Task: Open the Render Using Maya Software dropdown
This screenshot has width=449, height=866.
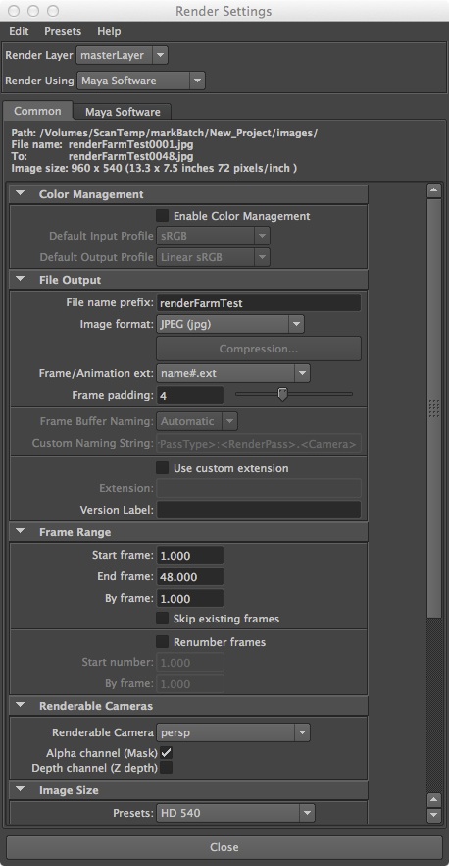Action: (x=141, y=81)
